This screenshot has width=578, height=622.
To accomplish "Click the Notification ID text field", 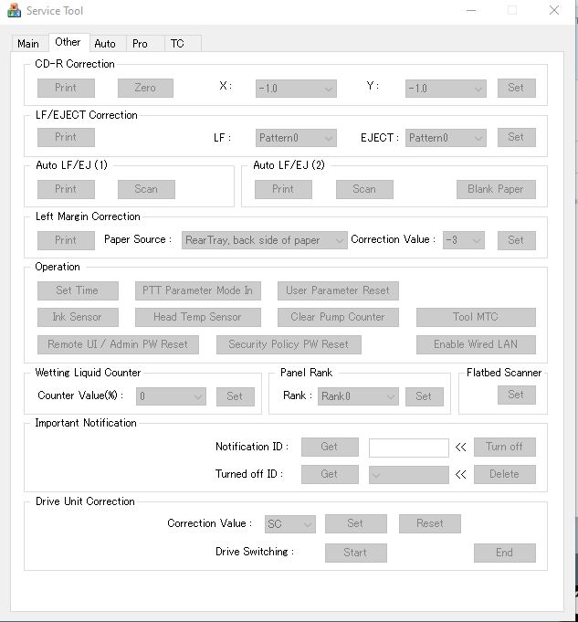I will pyautogui.click(x=408, y=448).
